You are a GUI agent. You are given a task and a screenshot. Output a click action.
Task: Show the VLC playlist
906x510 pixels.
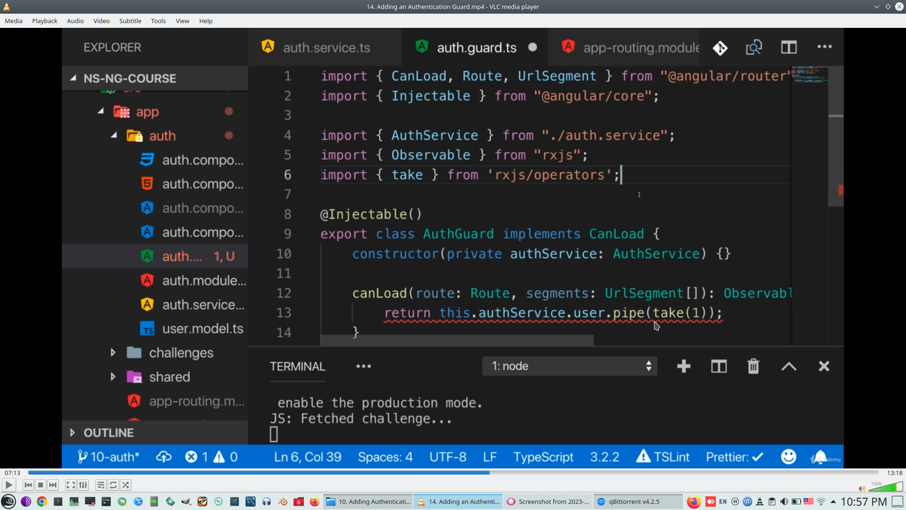101,485
